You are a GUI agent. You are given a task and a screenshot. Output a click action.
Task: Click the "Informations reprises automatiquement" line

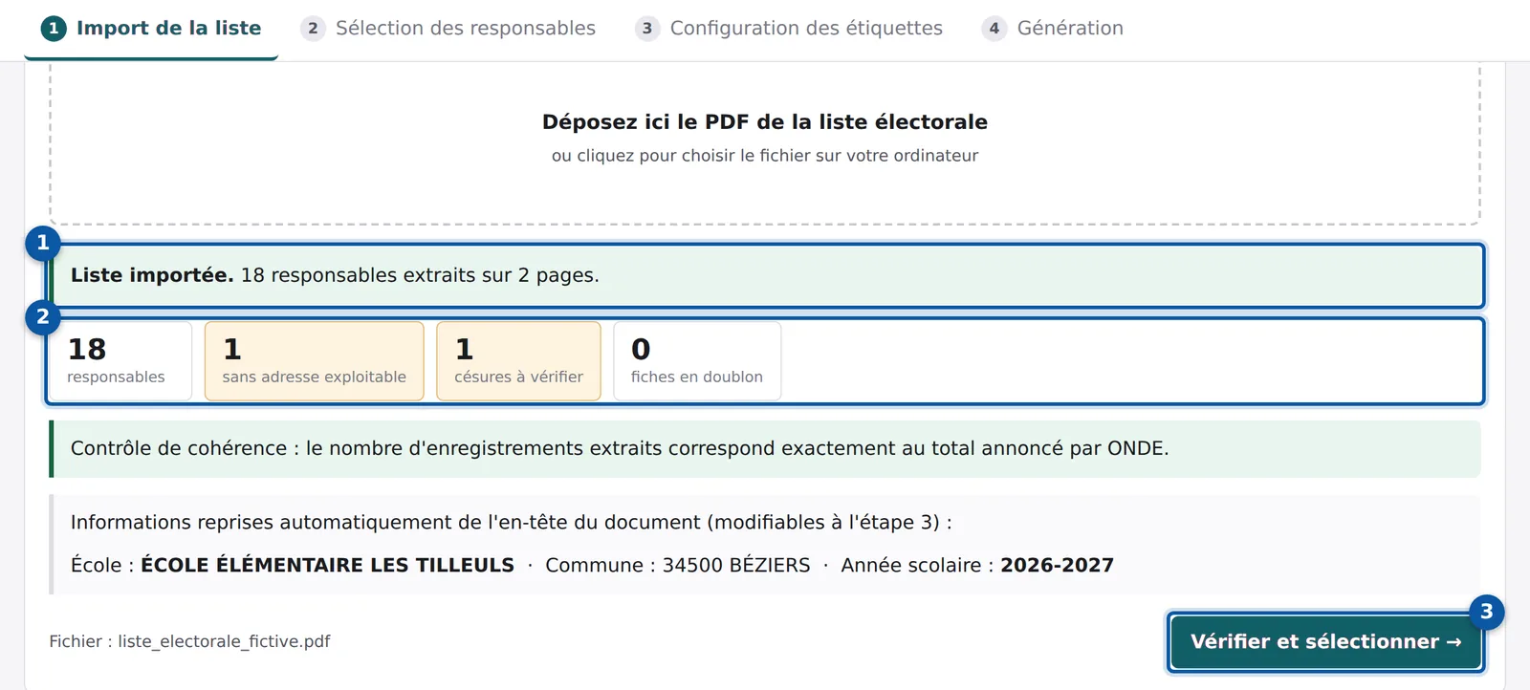click(512, 522)
